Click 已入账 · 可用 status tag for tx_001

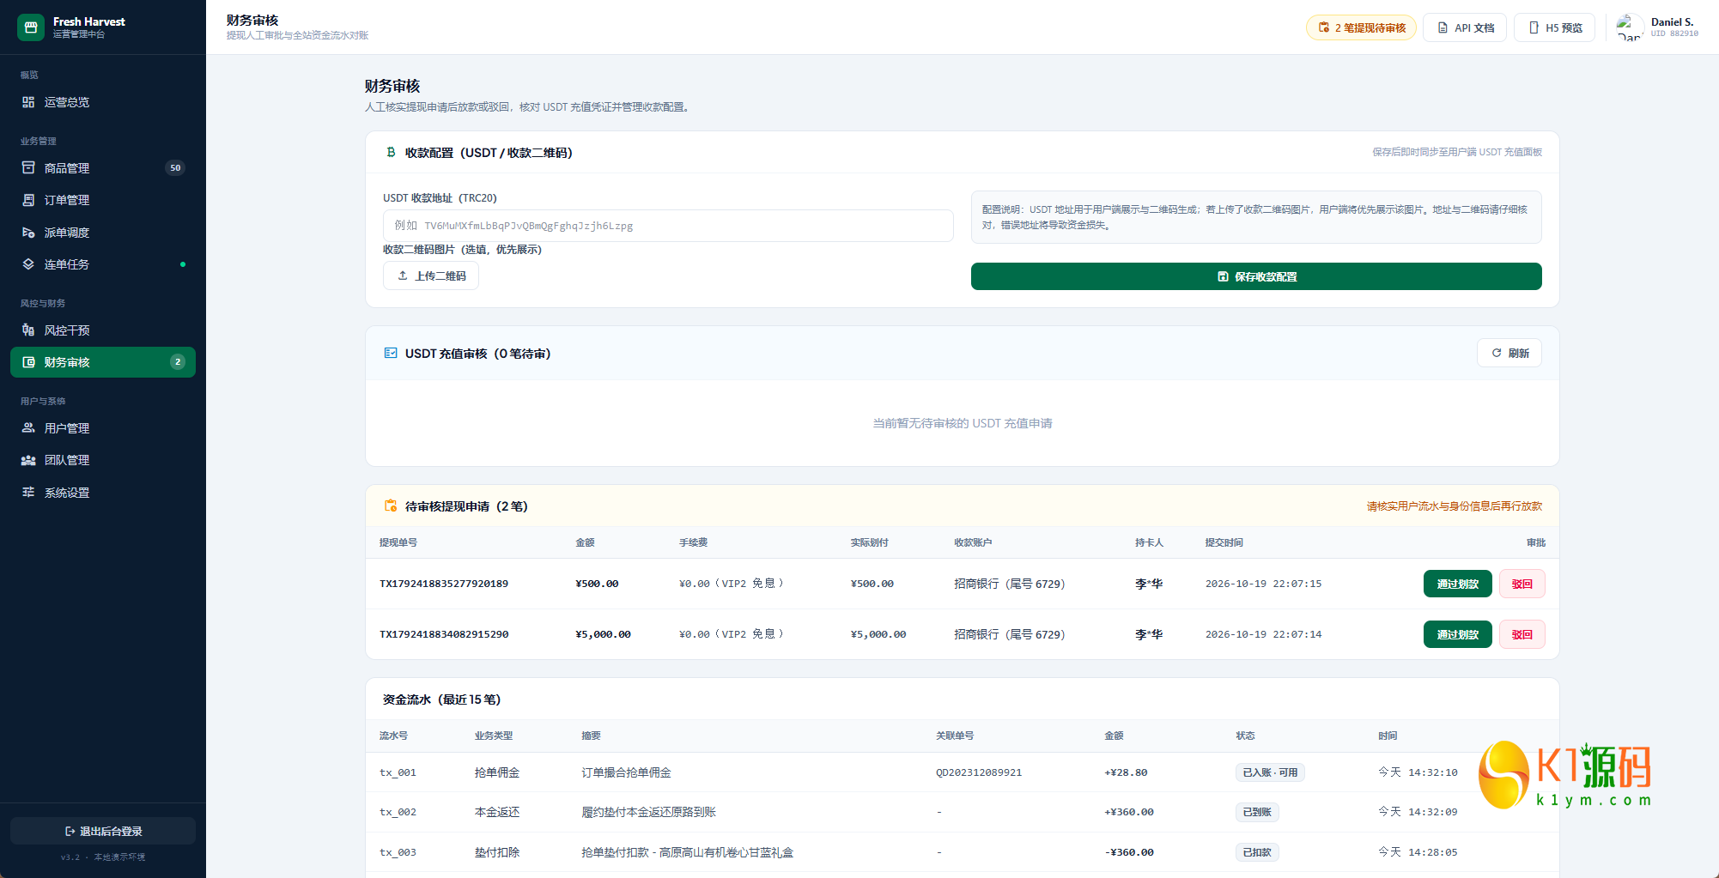click(x=1270, y=772)
